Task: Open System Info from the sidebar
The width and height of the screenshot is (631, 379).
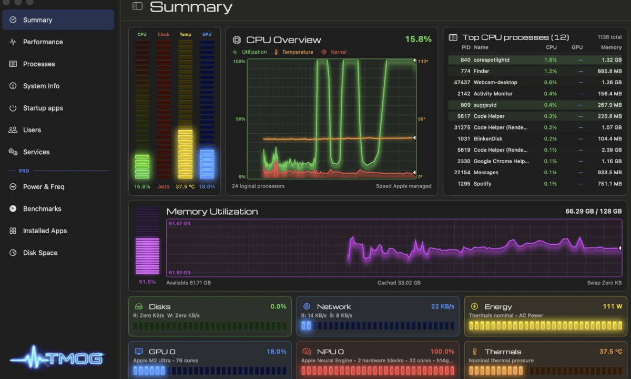Action: [x=58, y=86]
